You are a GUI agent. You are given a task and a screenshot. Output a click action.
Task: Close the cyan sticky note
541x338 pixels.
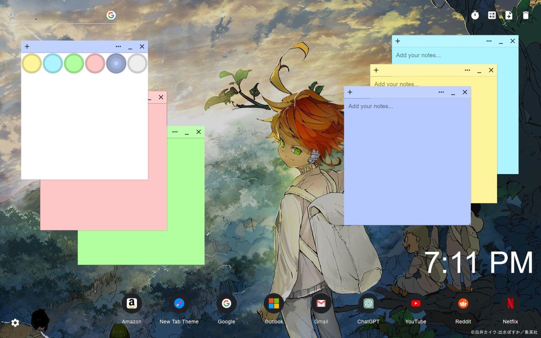click(513, 41)
